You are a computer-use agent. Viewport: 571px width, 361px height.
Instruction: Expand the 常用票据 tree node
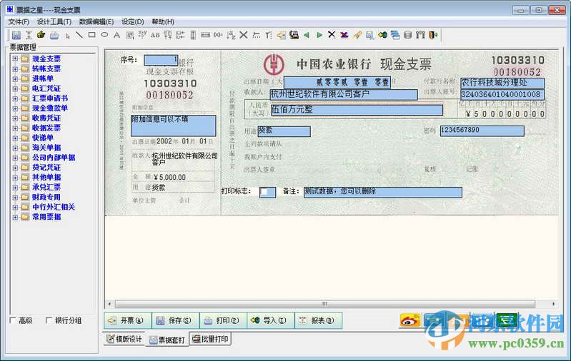[15, 217]
